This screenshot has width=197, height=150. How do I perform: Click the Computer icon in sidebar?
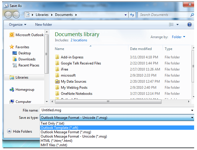click(12, 101)
